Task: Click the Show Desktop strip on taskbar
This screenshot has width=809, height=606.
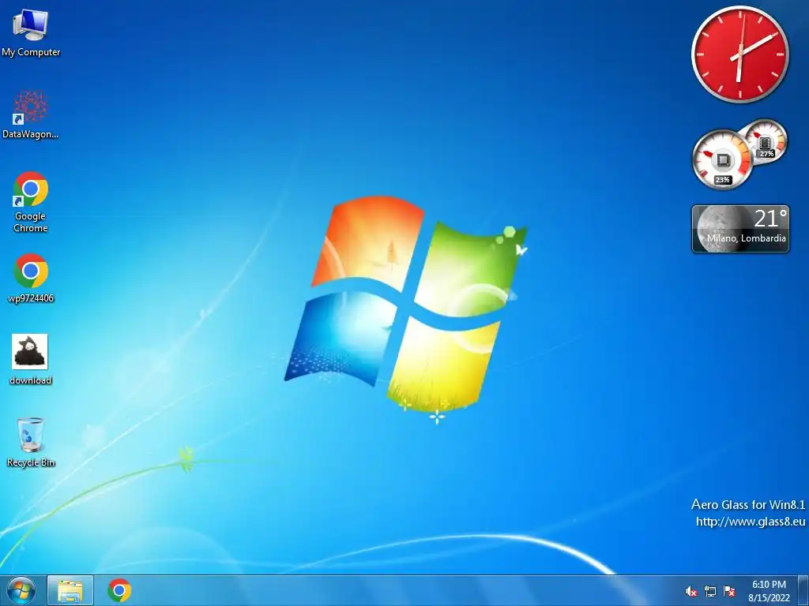Action: 803,590
